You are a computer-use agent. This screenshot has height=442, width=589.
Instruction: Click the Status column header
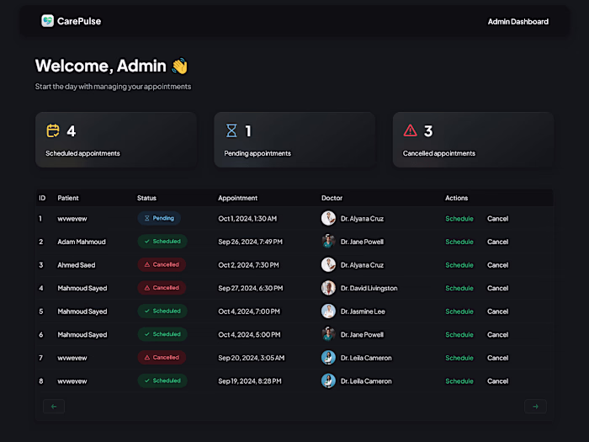point(146,199)
